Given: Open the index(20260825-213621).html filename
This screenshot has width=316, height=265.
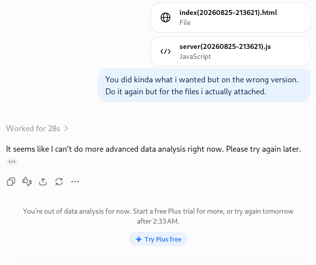Looking at the screenshot, I should [x=228, y=12].
